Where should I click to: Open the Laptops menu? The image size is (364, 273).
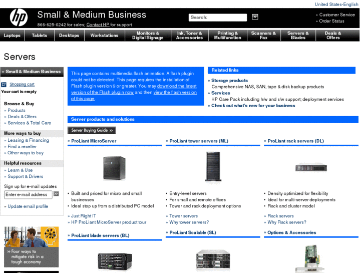(12, 36)
